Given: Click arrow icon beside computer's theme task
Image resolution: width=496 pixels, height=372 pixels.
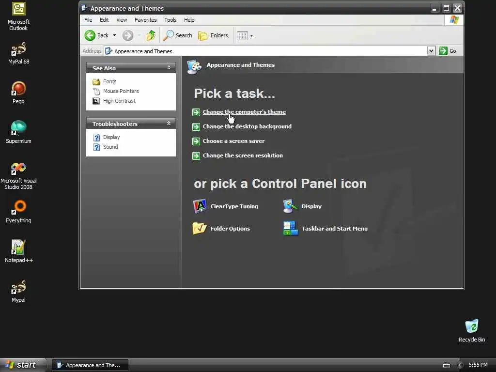Looking at the screenshot, I should [x=196, y=112].
